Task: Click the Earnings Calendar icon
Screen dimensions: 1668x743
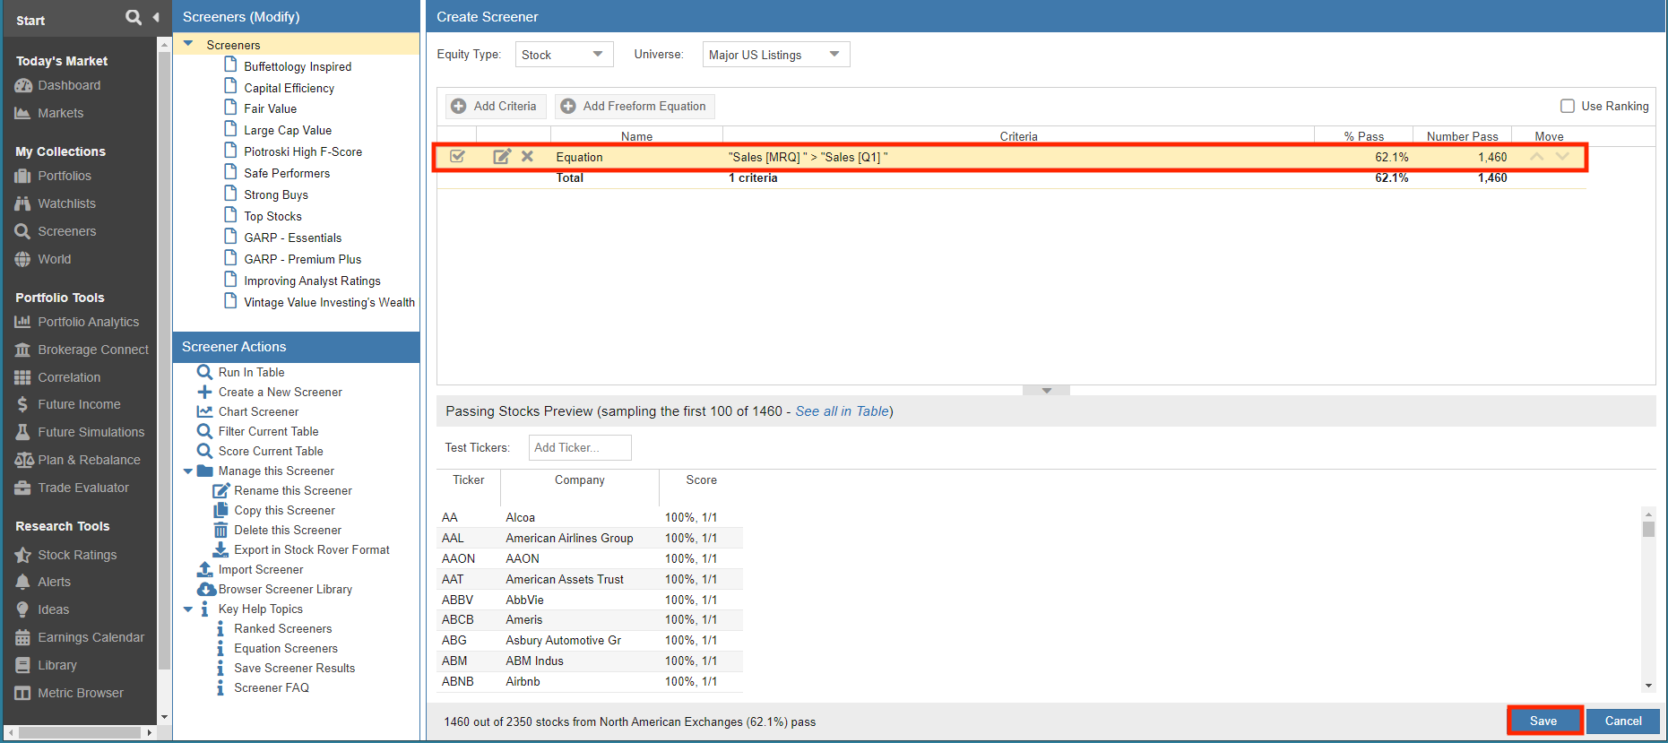Action: click(x=22, y=637)
